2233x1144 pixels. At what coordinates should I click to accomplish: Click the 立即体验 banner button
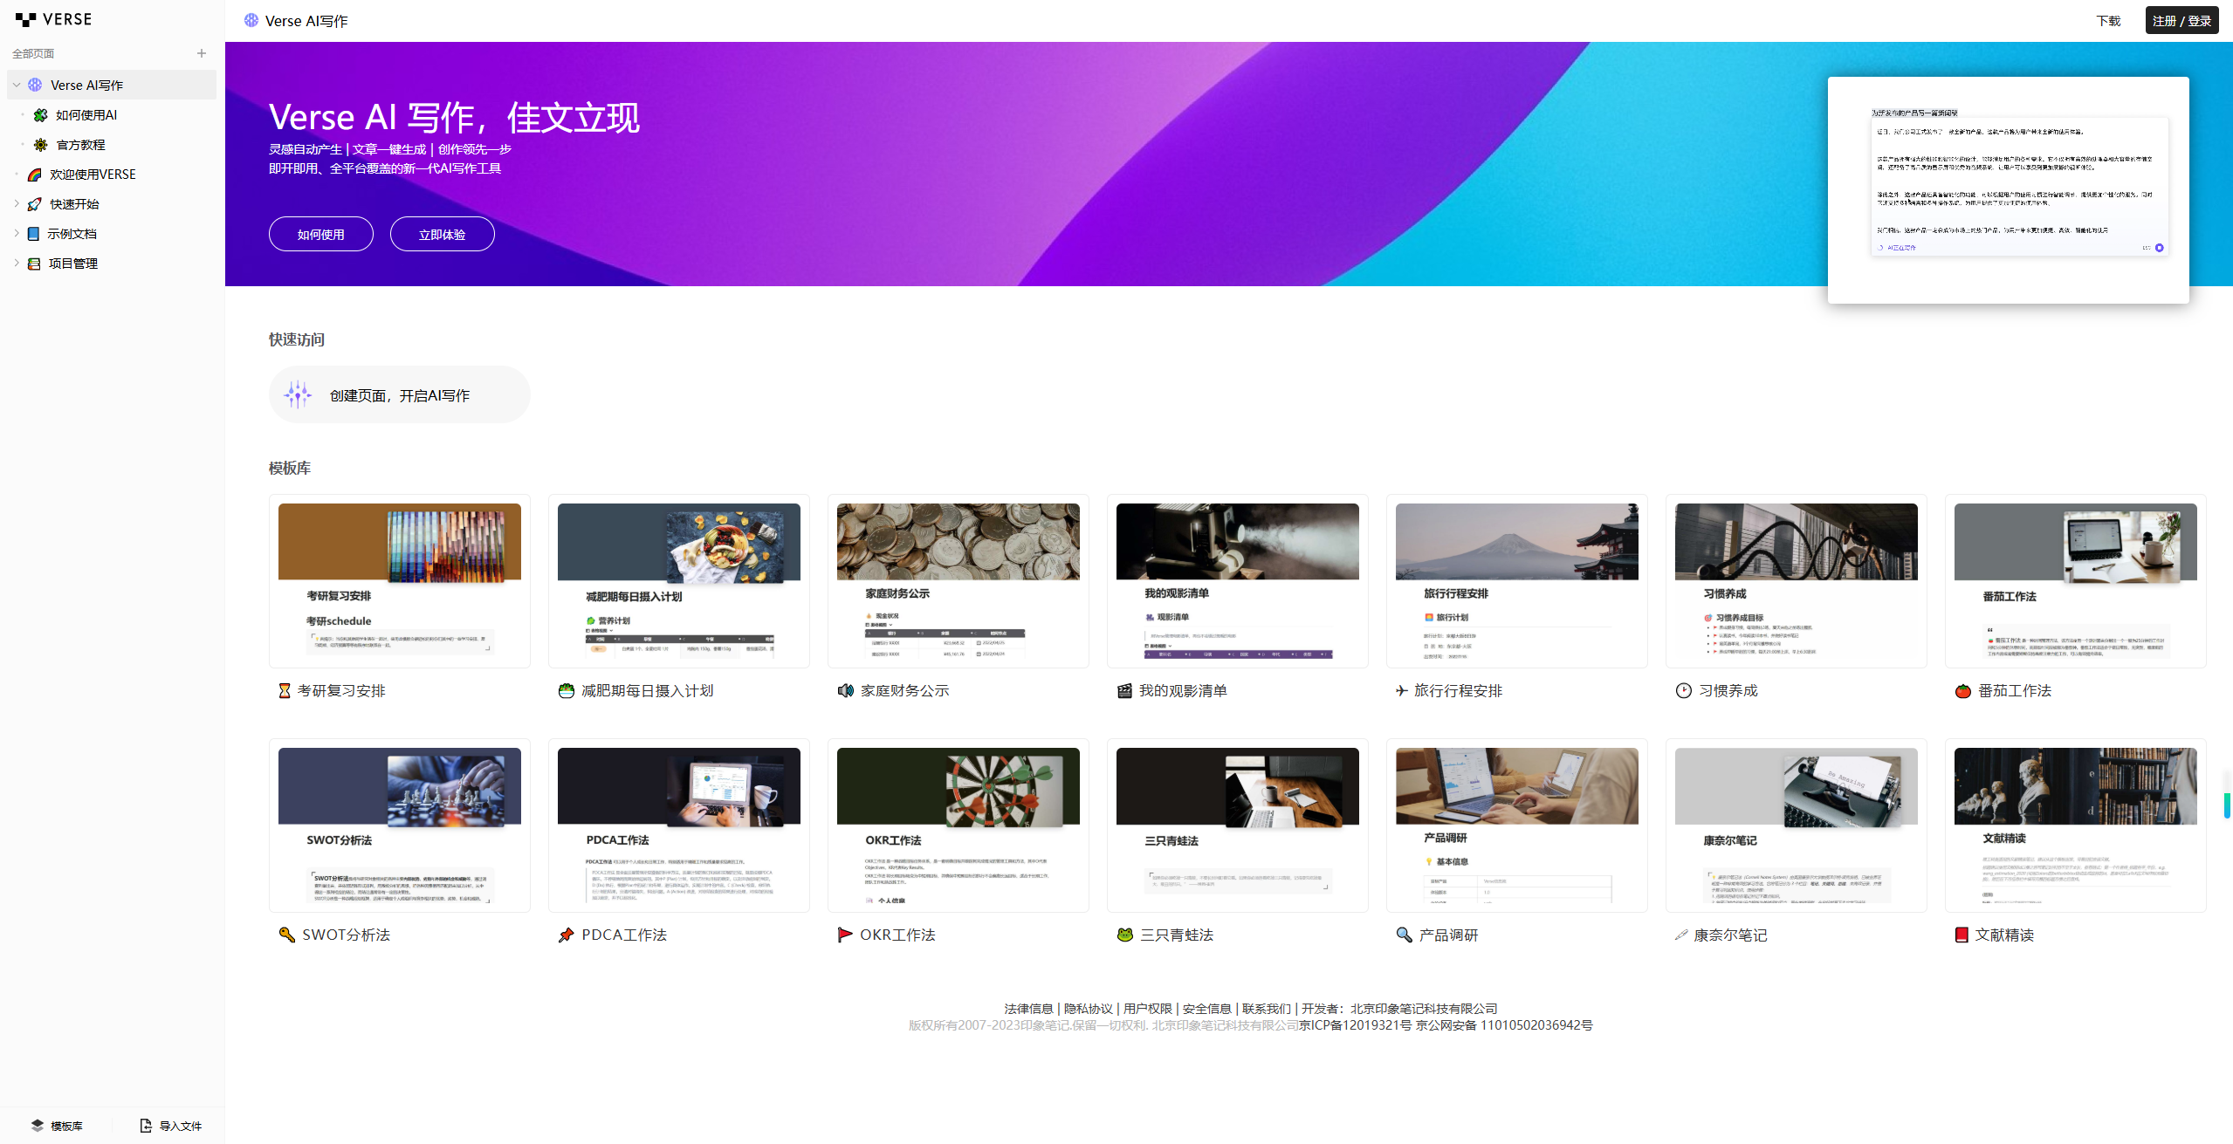coord(442,234)
